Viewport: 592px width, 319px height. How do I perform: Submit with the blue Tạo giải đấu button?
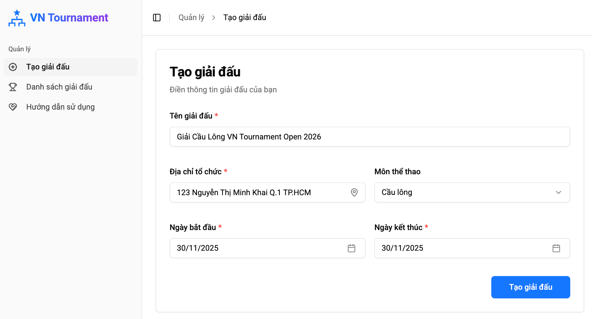pyautogui.click(x=531, y=287)
